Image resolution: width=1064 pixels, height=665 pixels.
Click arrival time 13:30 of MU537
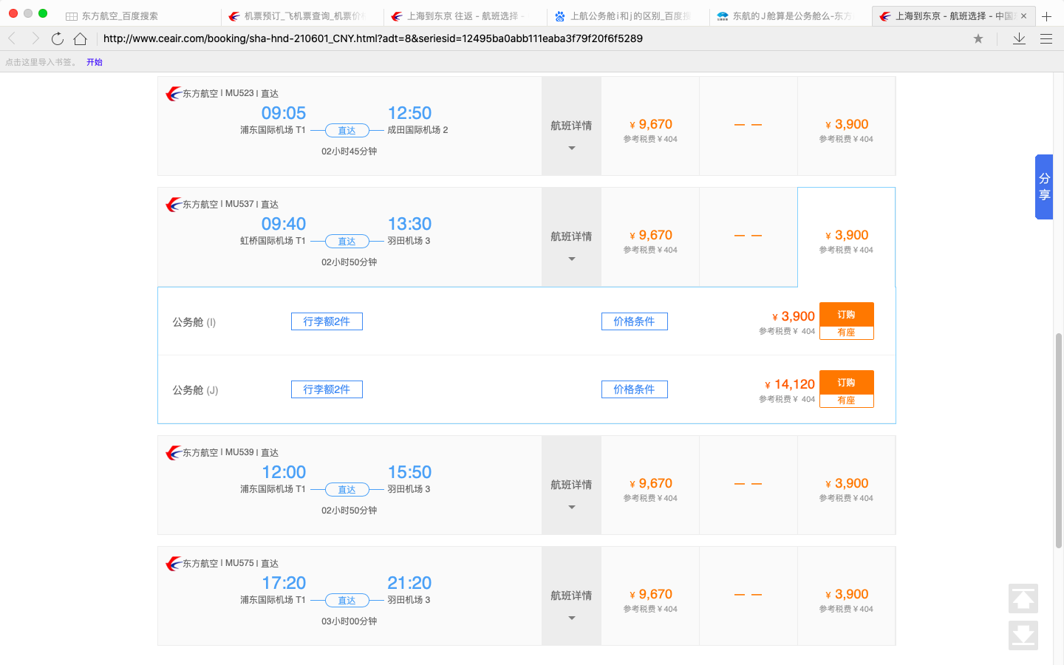(409, 224)
